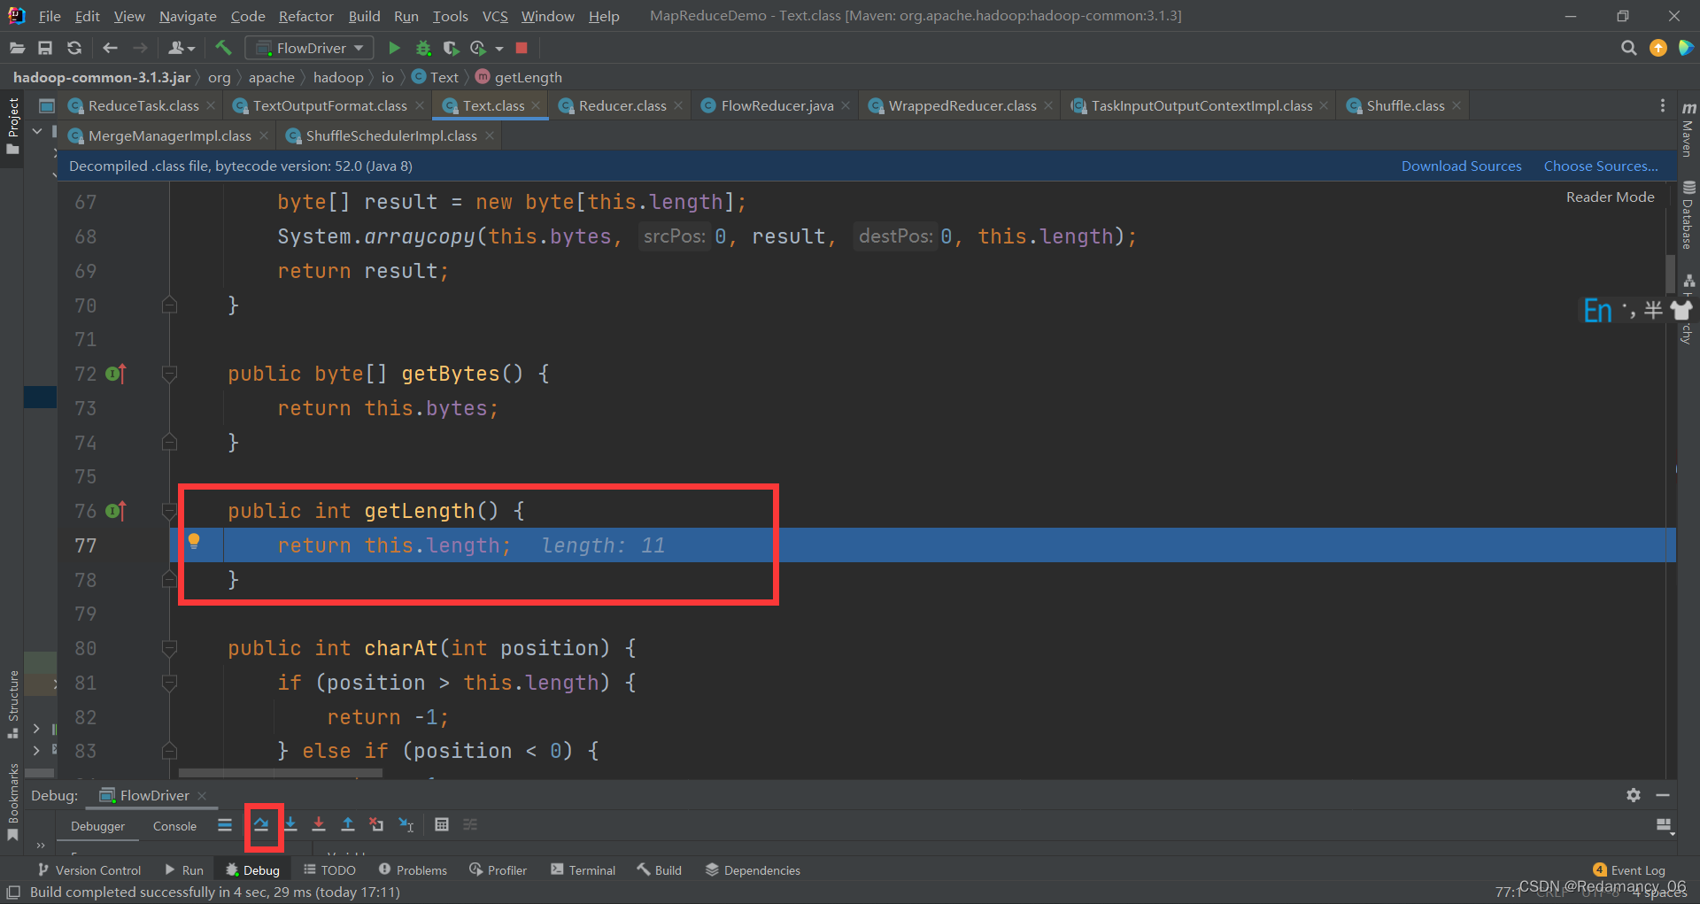Click the Drop Frame debug icon
The width and height of the screenshot is (1700, 904).
(376, 825)
